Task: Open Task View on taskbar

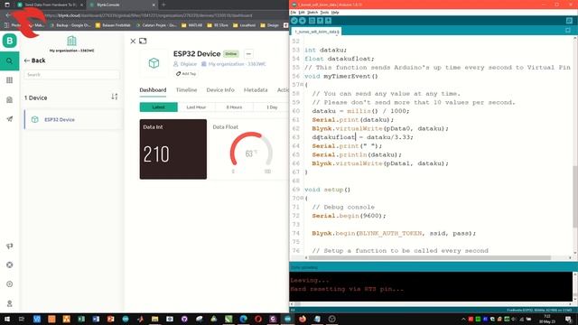Action: pyautogui.click(x=22, y=319)
